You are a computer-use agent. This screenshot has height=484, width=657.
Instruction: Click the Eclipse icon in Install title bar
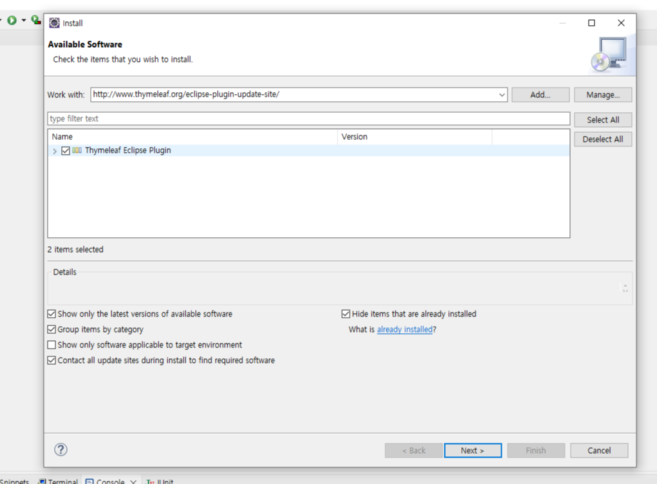coord(55,23)
